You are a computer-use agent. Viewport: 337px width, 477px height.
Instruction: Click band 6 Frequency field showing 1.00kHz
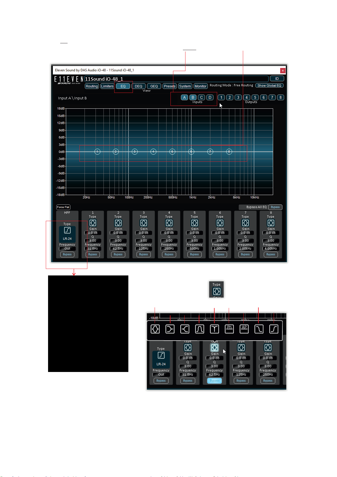[x=220, y=249]
